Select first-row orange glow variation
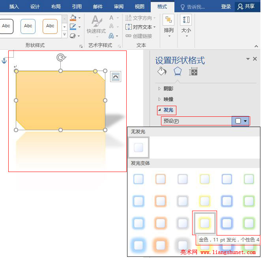This screenshot has height=258, width=262. pyautogui.click(x=161, y=179)
